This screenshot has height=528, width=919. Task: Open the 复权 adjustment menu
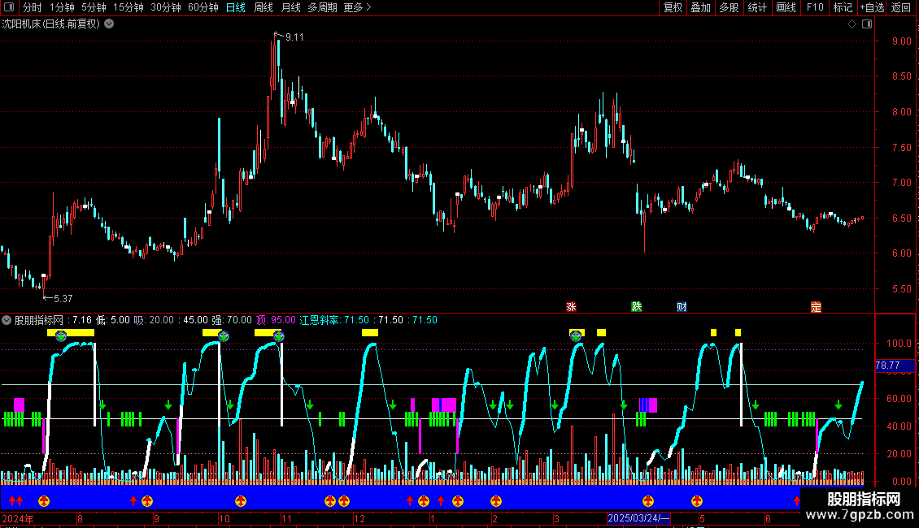pyautogui.click(x=673, y=7)
